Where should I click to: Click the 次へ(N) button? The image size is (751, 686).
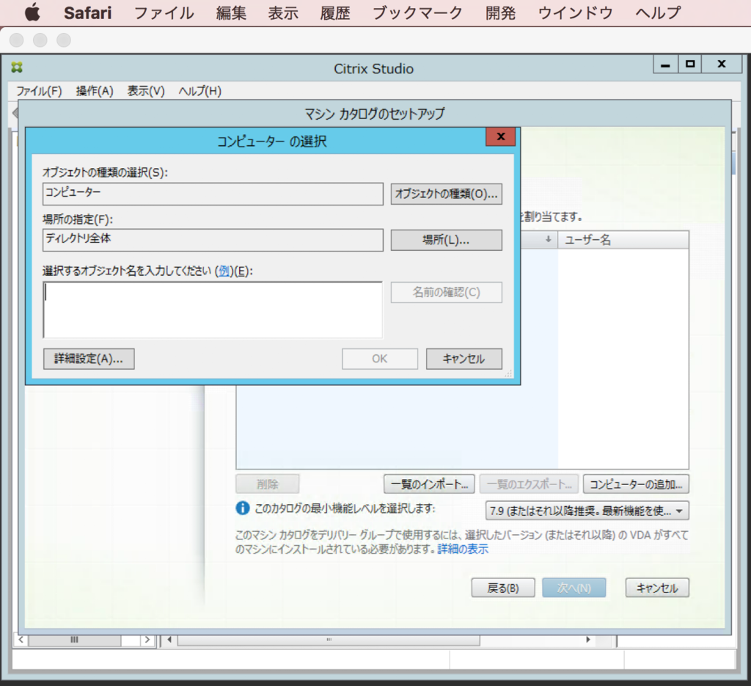574,588
